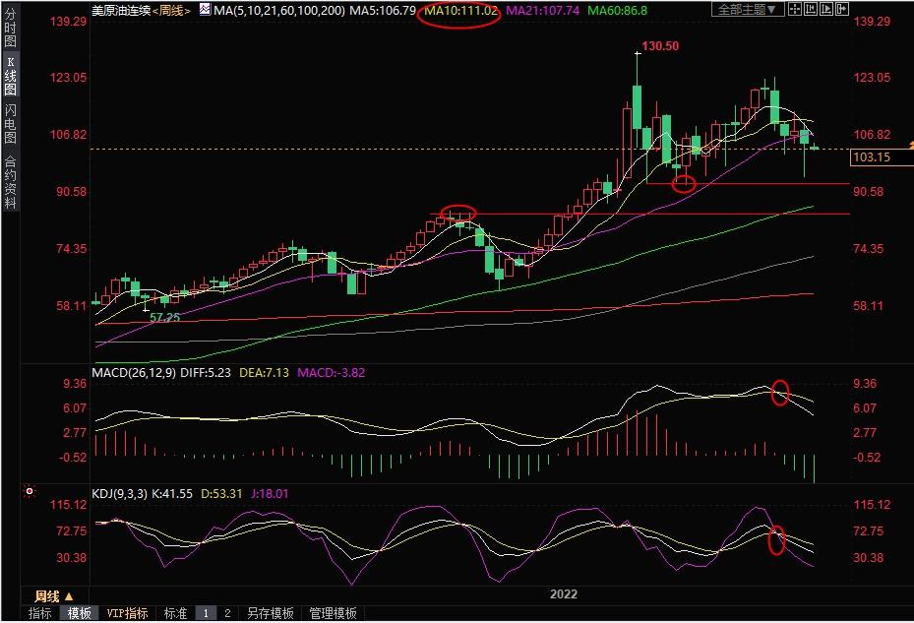Screen dimensions: 914x623
Task: Toggle template number 2
Action: click(227, 613)
